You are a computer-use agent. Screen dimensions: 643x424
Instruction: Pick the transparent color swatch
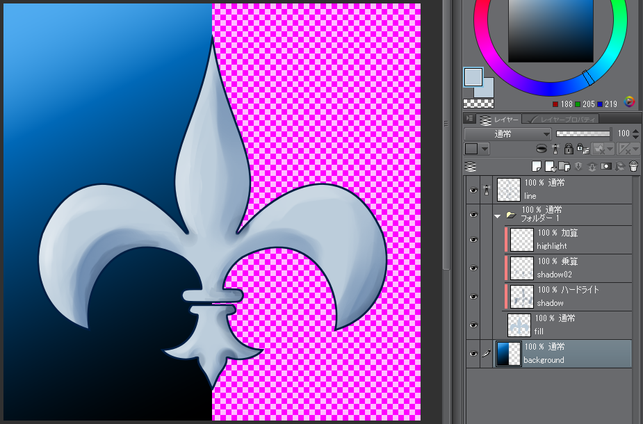click(x=479, y=103)
